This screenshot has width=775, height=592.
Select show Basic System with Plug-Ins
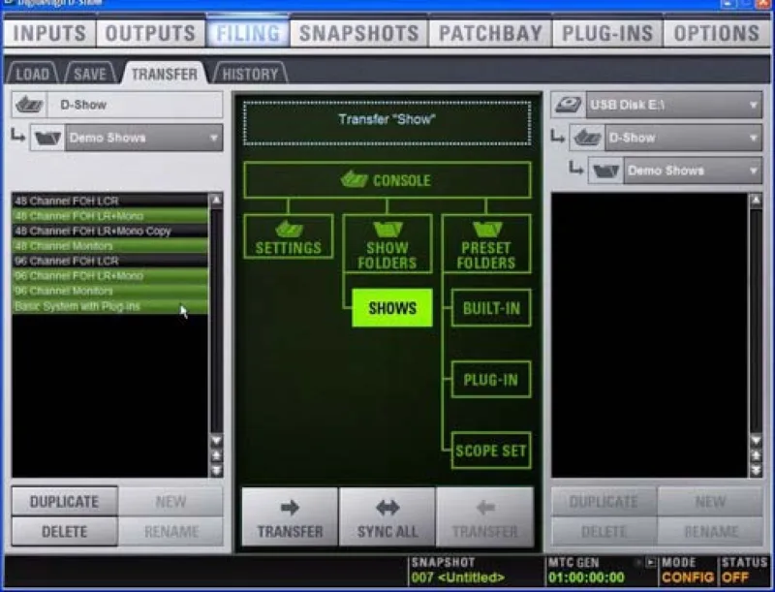pyautogui.click(x=110, y=306)
